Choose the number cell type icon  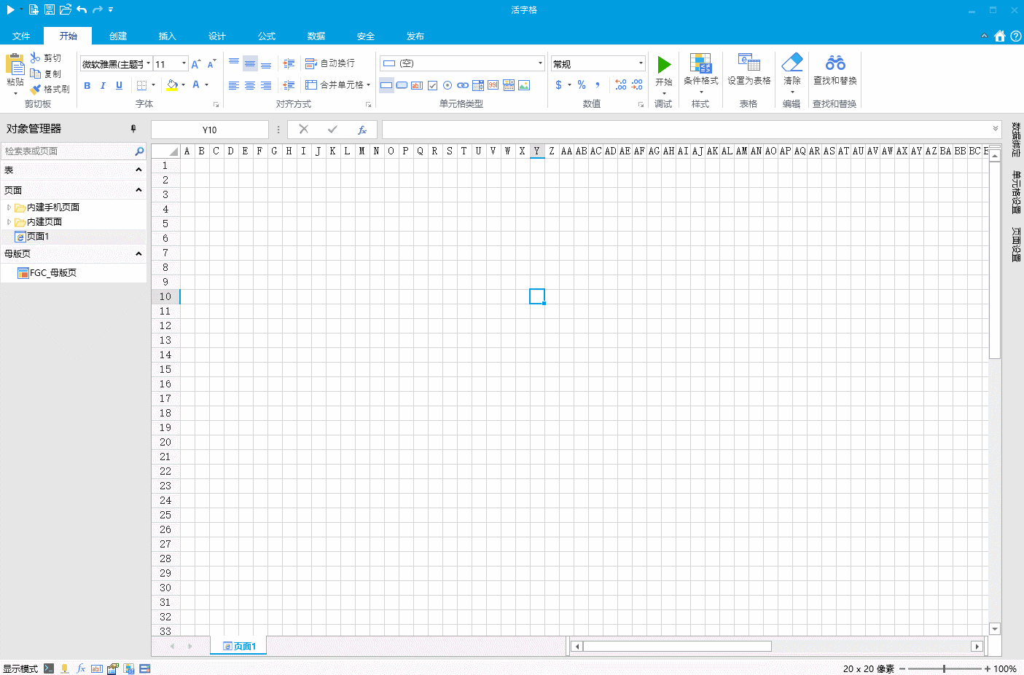493,85
